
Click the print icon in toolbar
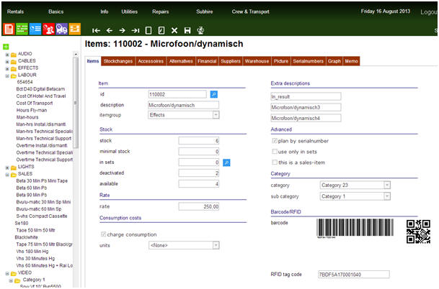200,30
